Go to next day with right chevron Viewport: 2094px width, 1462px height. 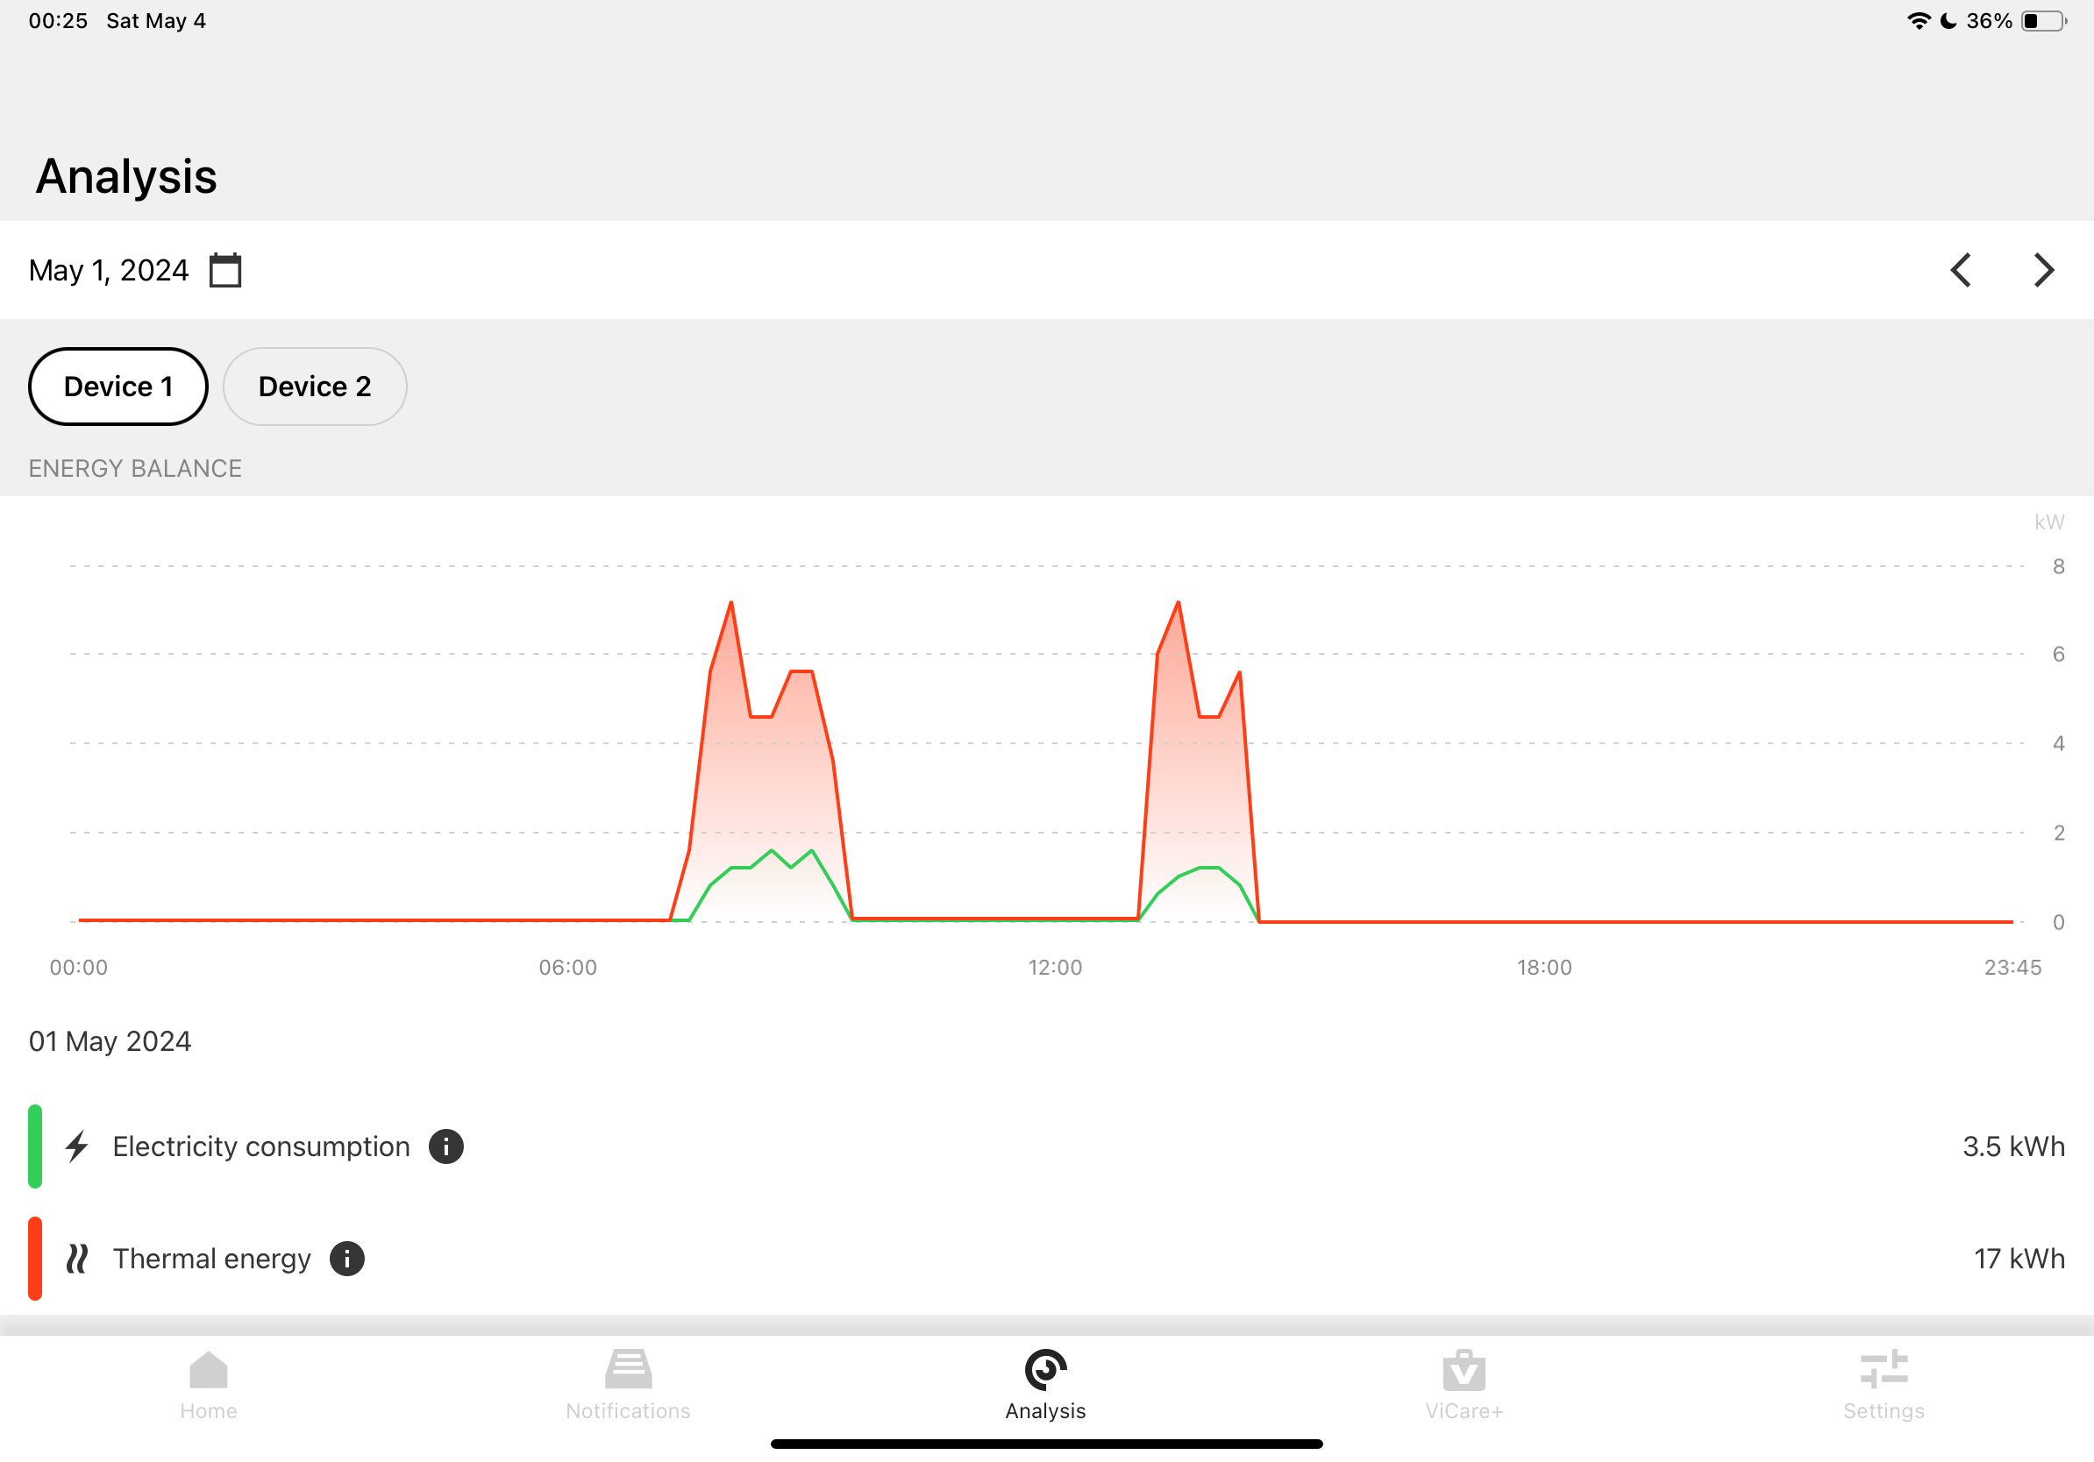[x=2044, y=271]
